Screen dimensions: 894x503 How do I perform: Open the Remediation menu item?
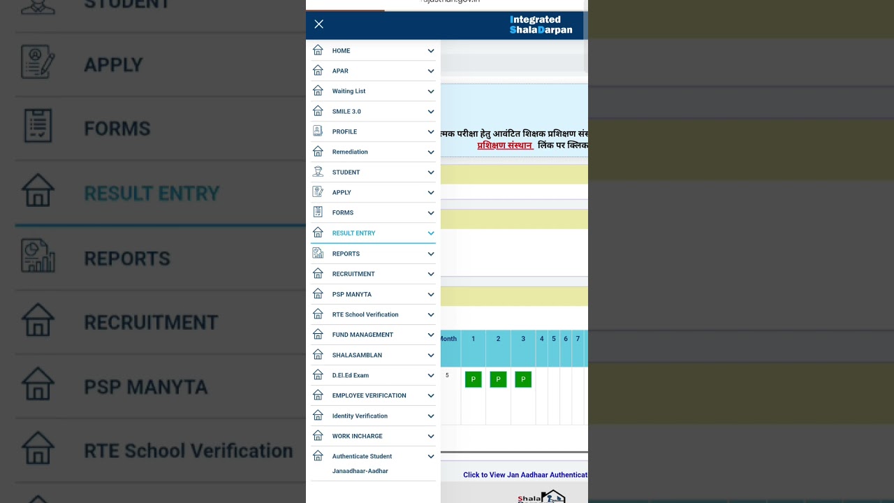[373, 152]
